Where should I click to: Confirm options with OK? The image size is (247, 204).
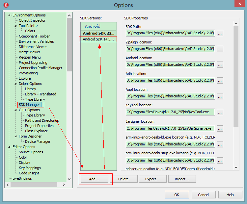tap(177, 195)
